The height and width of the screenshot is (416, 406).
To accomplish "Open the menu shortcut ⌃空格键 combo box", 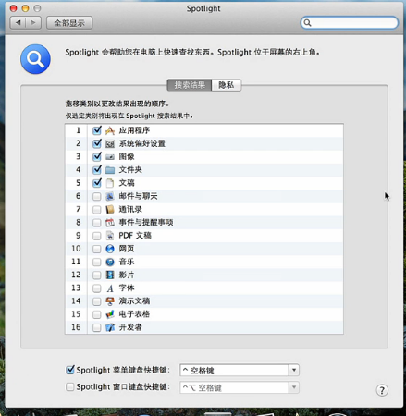I will tap(240, 370).
